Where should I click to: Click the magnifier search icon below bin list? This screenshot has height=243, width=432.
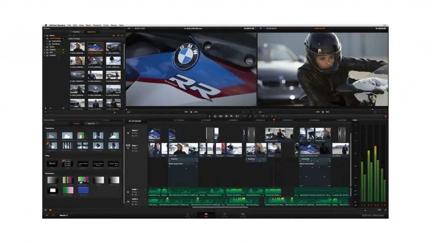click(63, 108)
